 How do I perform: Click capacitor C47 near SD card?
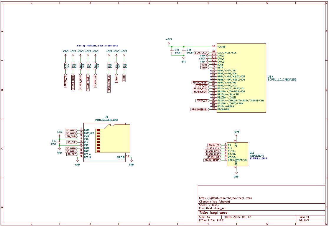click(x=60, y=142)
